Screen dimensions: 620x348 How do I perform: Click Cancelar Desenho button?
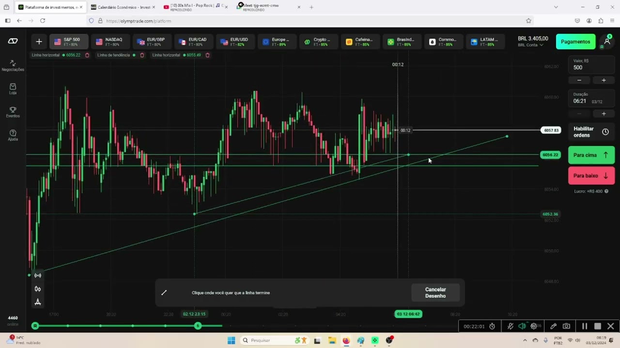coord(435,292)
